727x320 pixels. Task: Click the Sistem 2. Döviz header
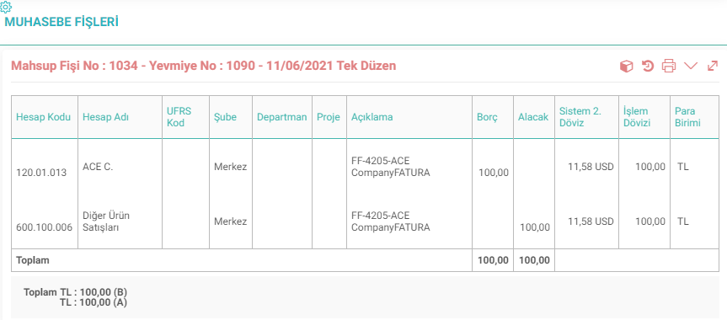coord(580,117)
